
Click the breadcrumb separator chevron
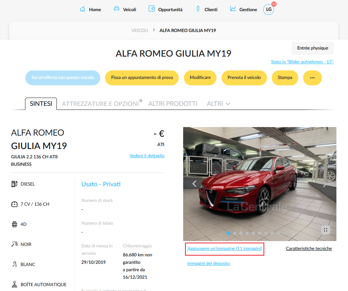click(154, 30)
